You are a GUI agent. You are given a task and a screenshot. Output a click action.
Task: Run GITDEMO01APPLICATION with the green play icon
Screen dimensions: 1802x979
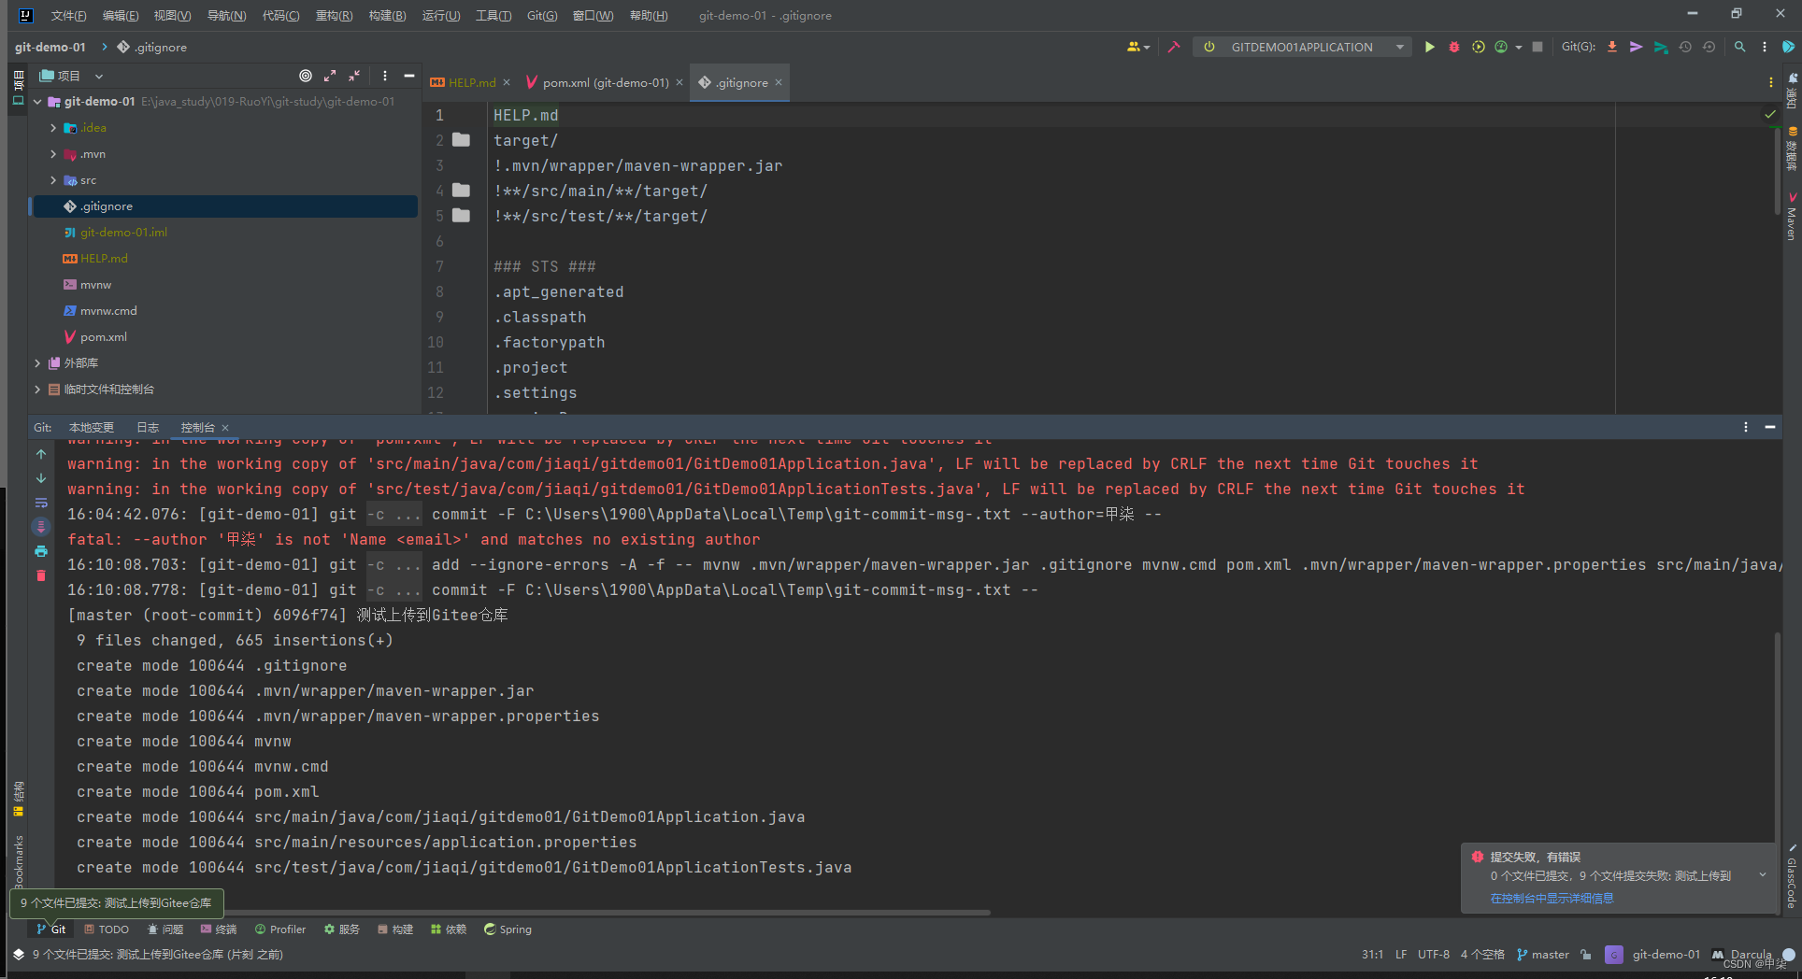tap(1429, 47)
